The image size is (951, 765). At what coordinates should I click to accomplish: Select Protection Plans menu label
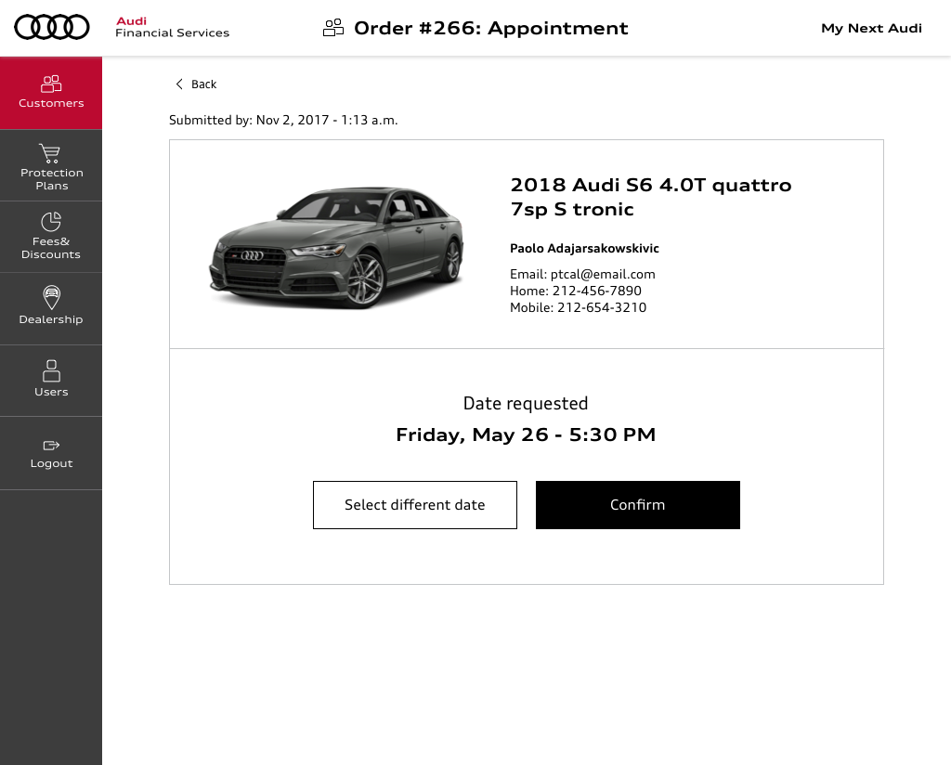[x=52, y=179]
